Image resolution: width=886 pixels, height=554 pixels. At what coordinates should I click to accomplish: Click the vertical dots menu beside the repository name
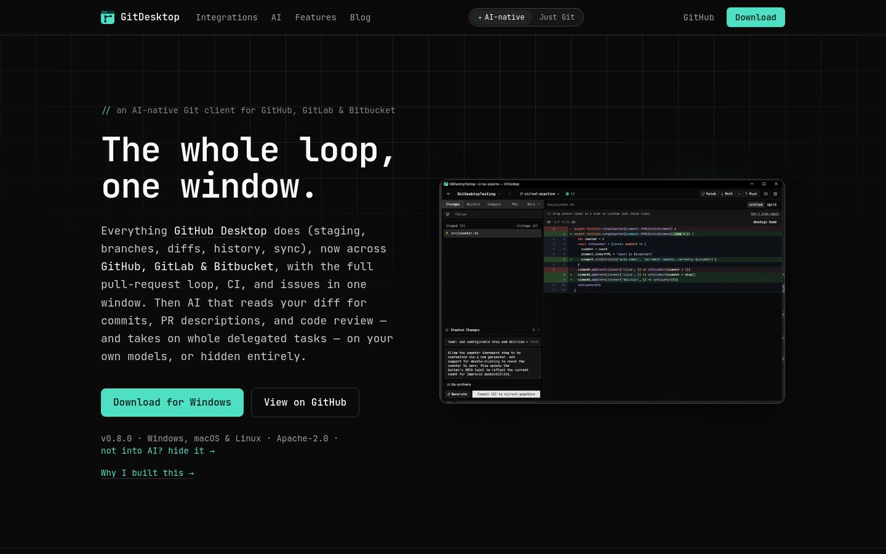point(509,194)
